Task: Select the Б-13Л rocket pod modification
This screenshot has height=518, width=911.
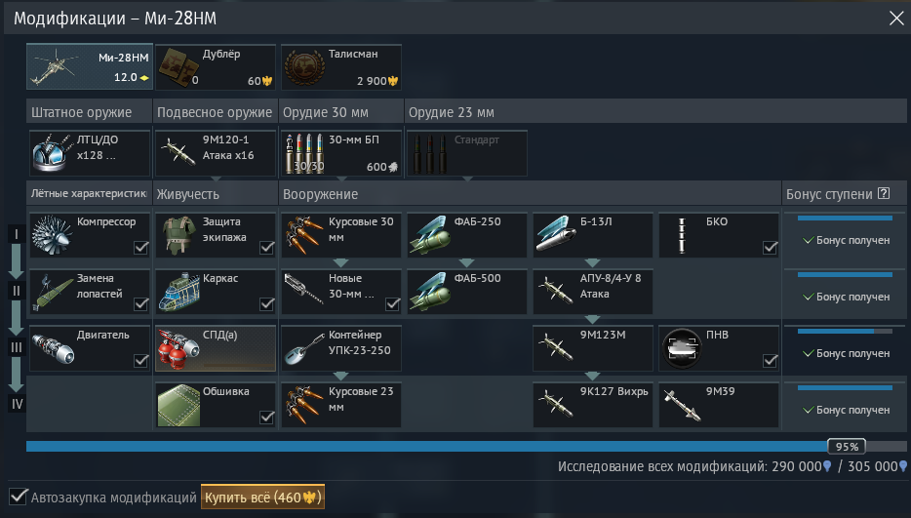Action: click(593, 235)
